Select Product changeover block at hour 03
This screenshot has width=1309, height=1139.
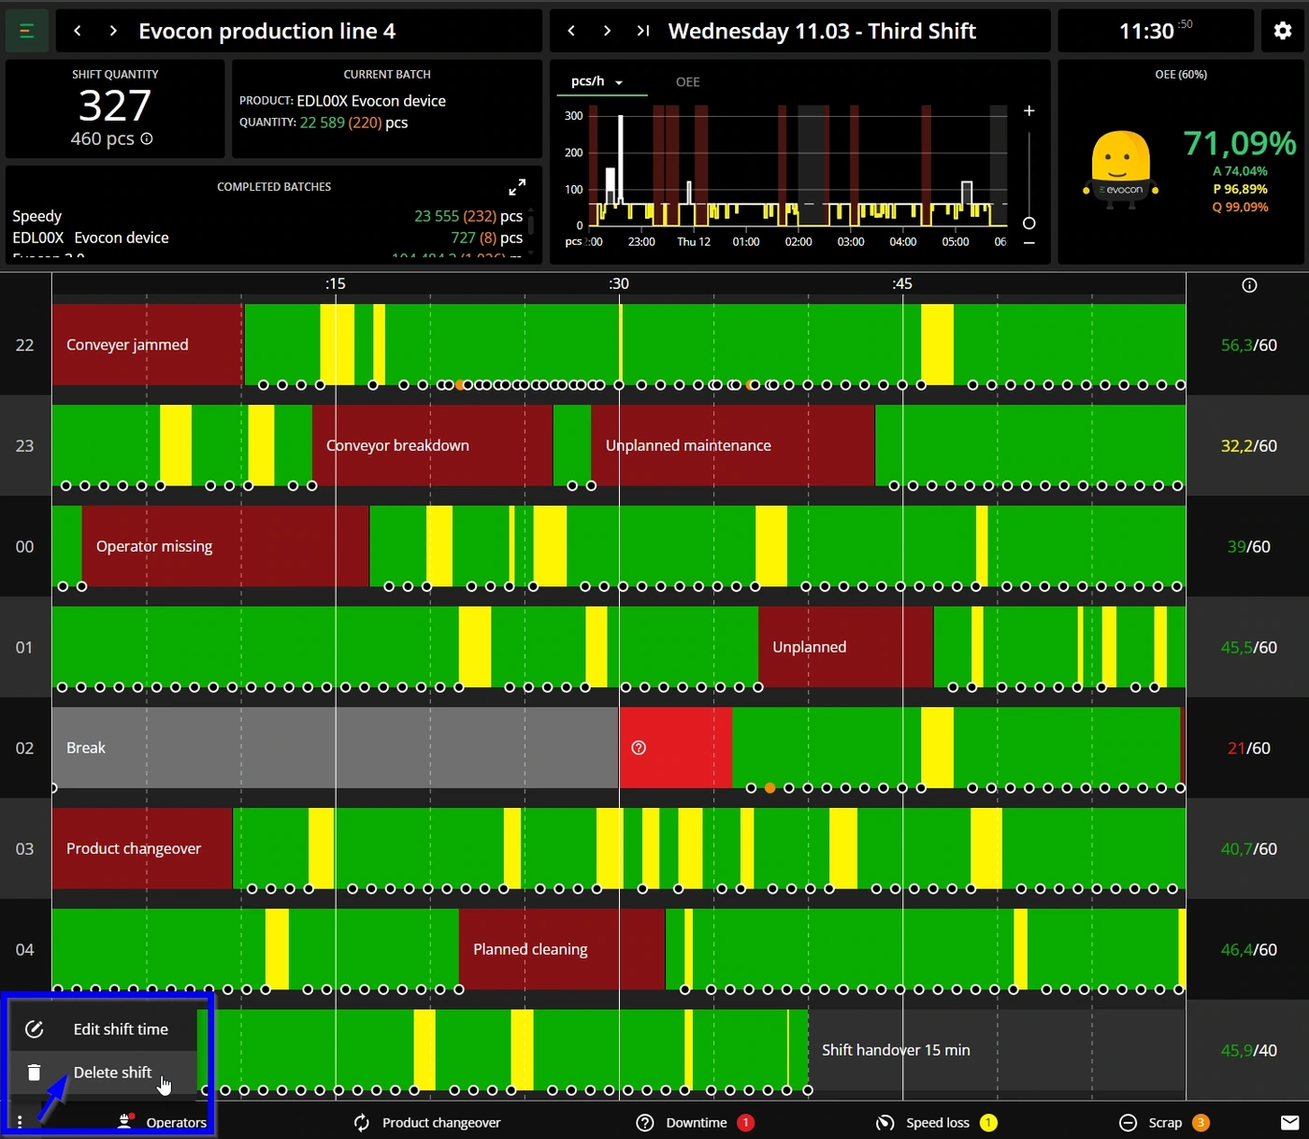click(142, 848)
